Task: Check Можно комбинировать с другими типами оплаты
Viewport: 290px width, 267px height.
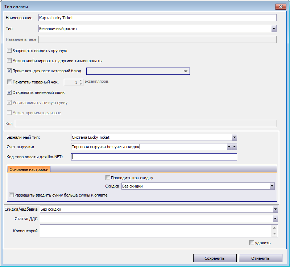Action: 9,61
